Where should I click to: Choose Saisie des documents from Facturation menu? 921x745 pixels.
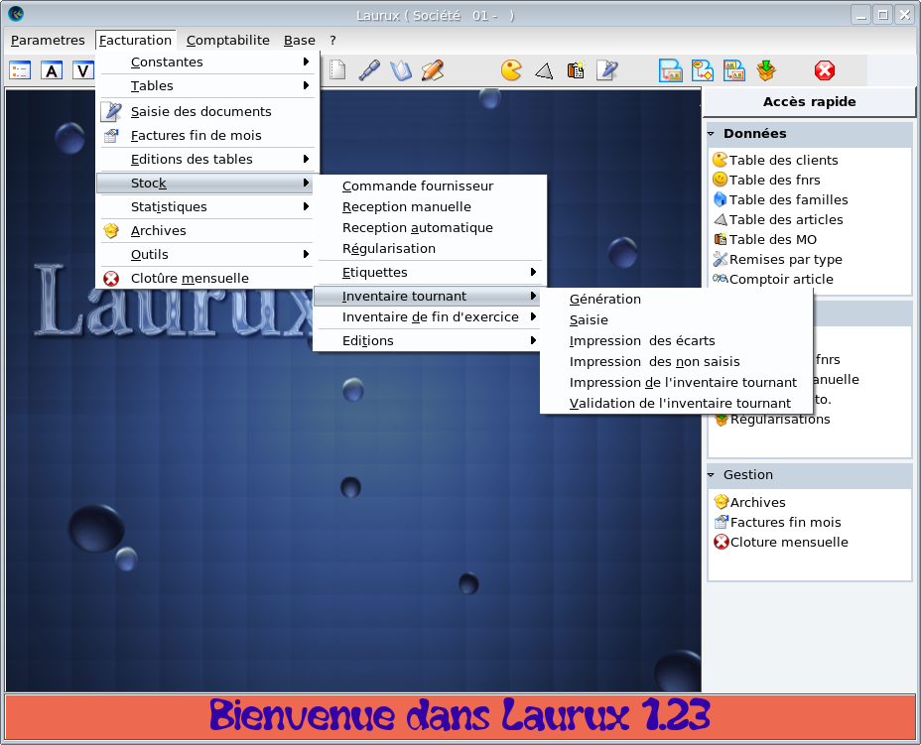(x=206, y=111)
